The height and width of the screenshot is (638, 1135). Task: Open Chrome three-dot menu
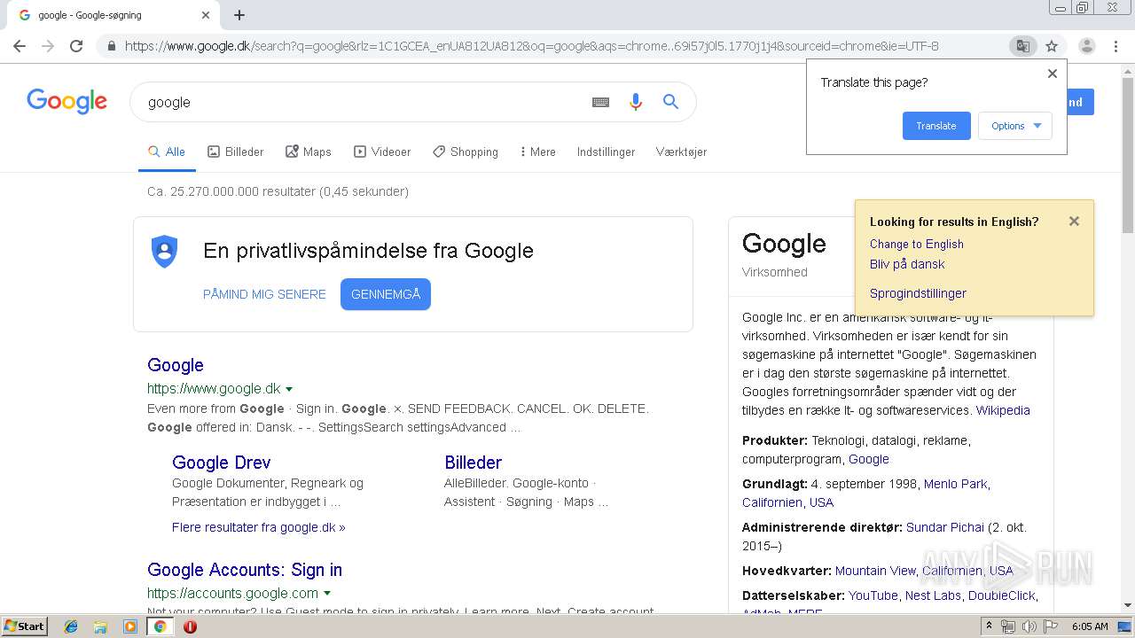(1115, 46)
